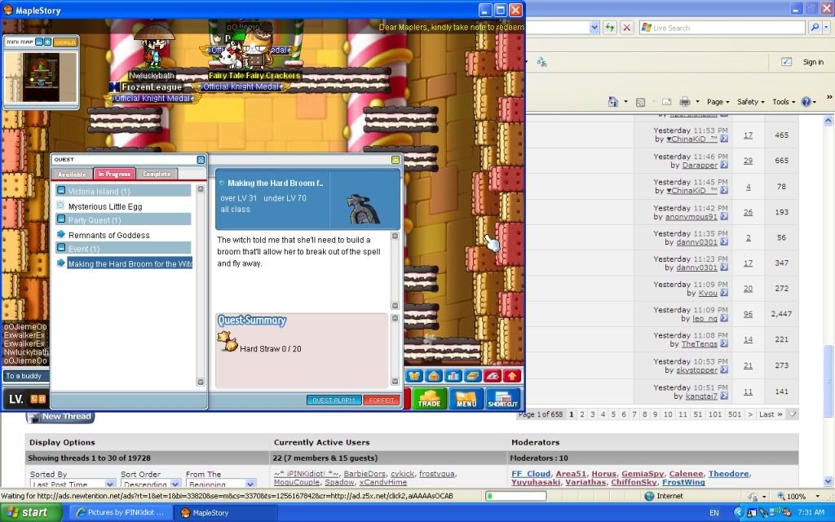Open the Tools menu dropdown
835x522 pixels.
(x=784, y=102)
